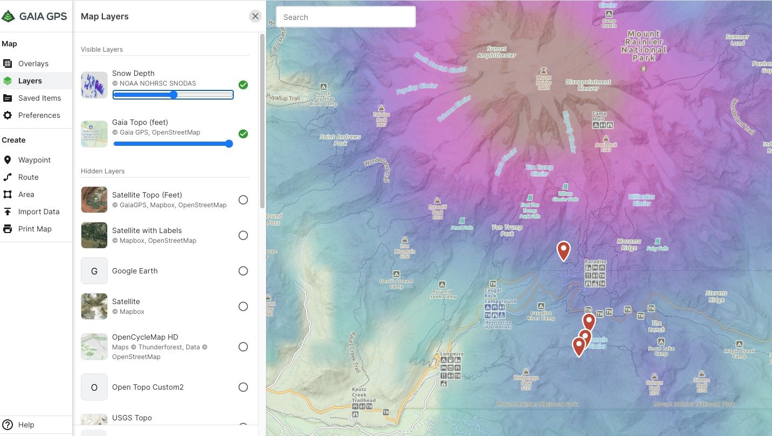Screen dimensions: 772x436
Task: Click the Devil's Dream Camp icon
Action: tap(397, 274)
